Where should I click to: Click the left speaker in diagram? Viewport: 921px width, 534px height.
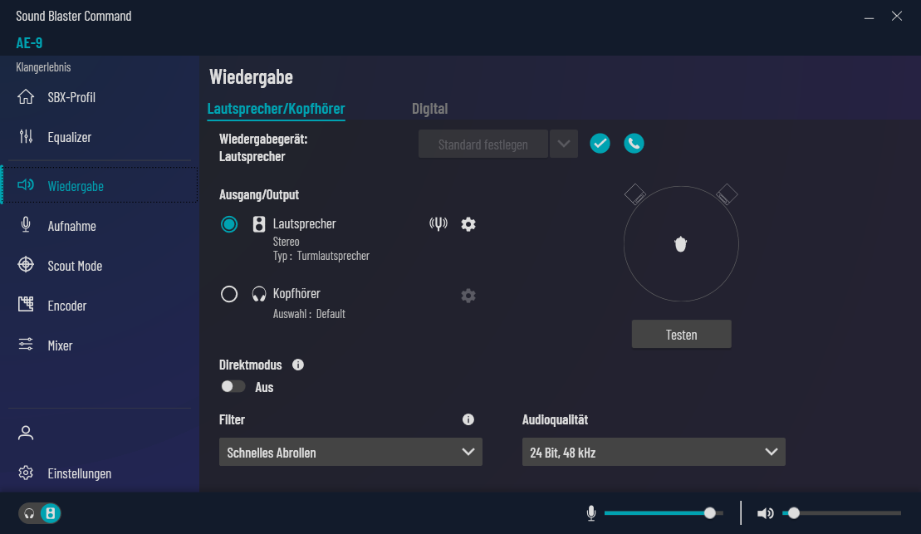(x=635, y=194)
